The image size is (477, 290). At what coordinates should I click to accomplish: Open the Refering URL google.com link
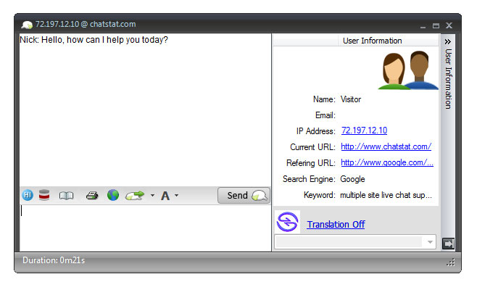pyautogui.click(x=387, y=162)
